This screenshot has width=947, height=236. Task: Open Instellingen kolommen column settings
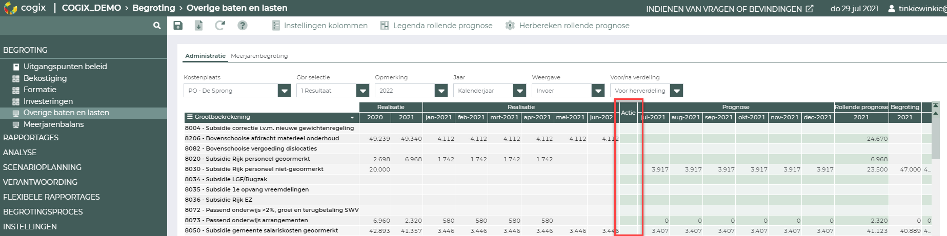tap(319, 26)
